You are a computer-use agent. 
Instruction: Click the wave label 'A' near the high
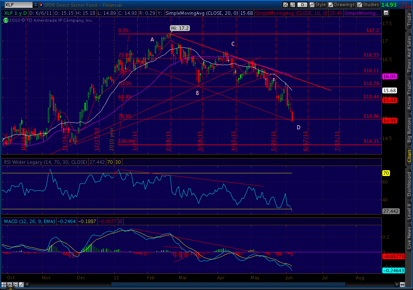pyautogui.click(x=152, y=39)
